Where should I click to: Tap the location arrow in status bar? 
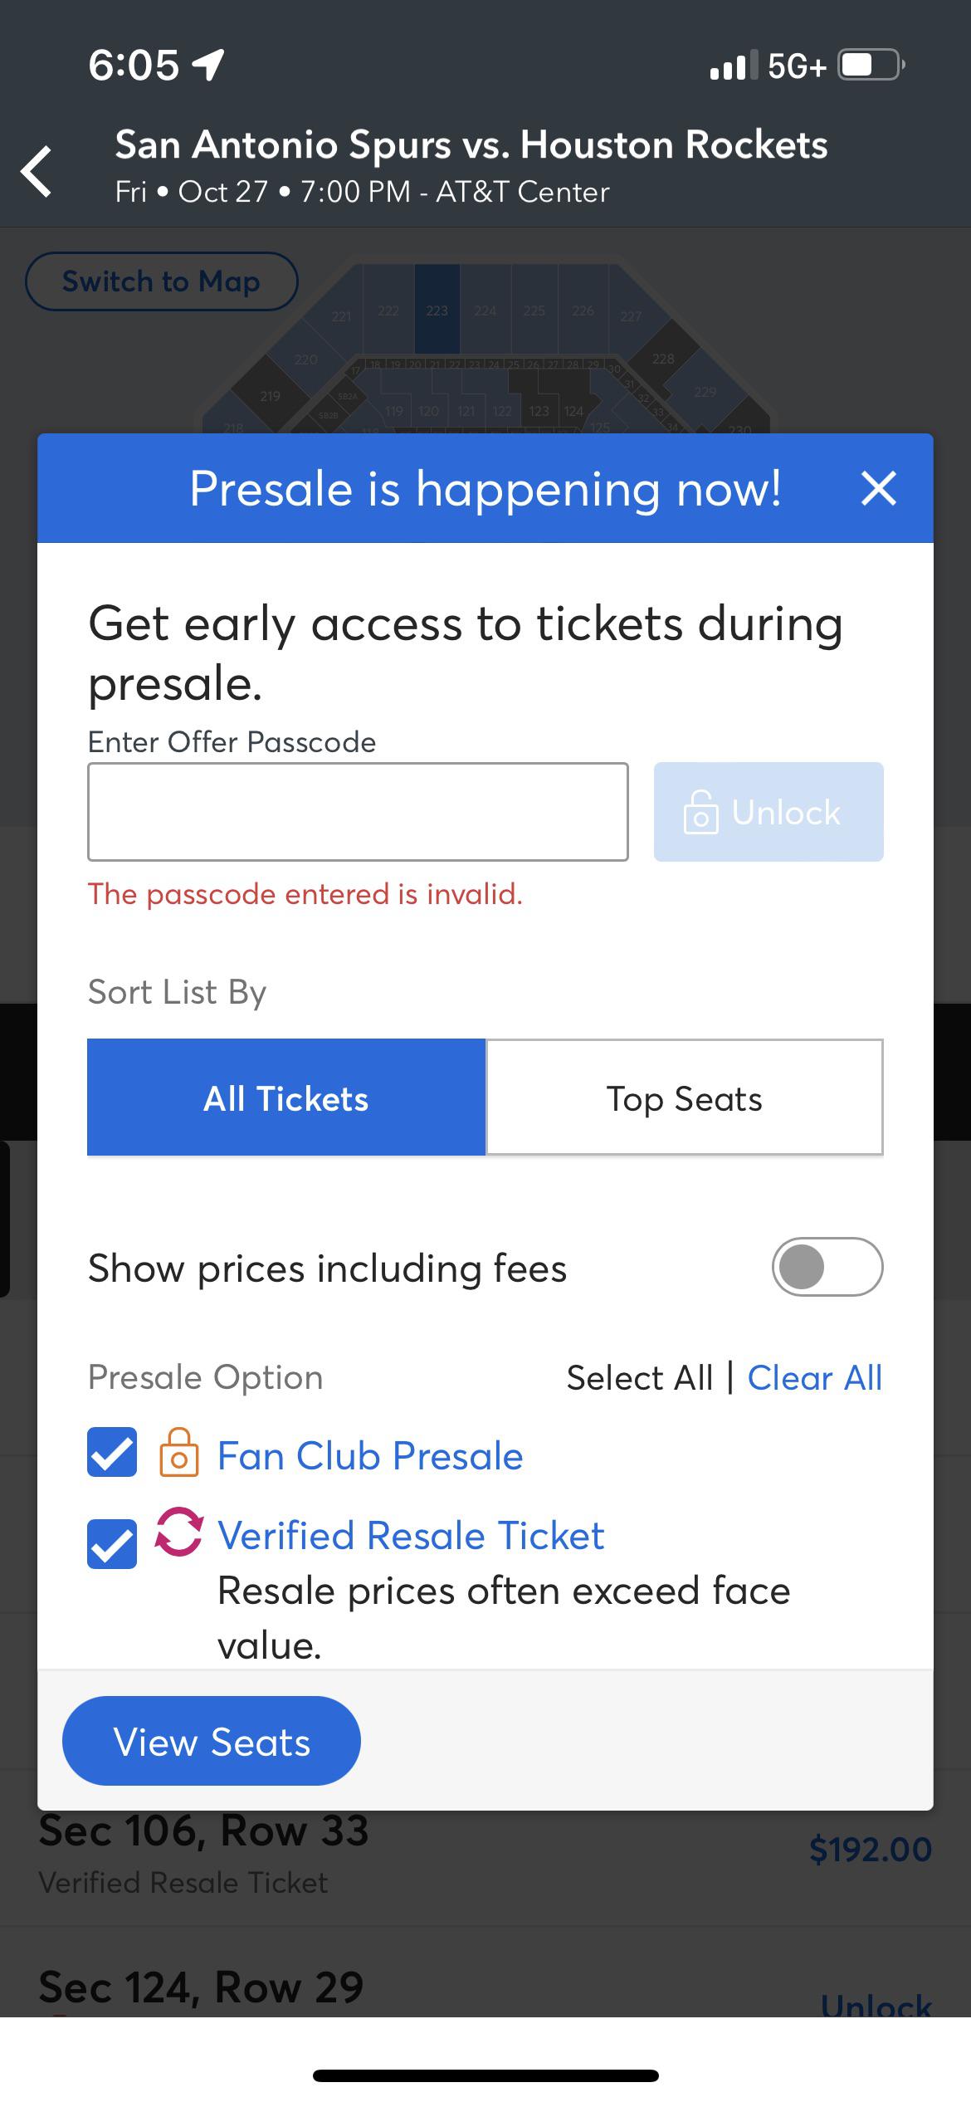(x=208, y=65)
